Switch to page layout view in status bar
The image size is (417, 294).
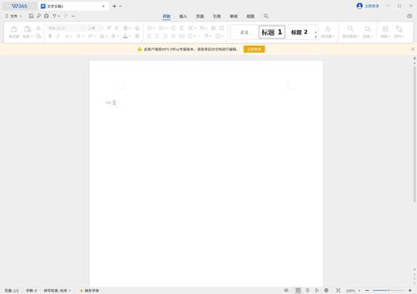[x=298, y=290]
